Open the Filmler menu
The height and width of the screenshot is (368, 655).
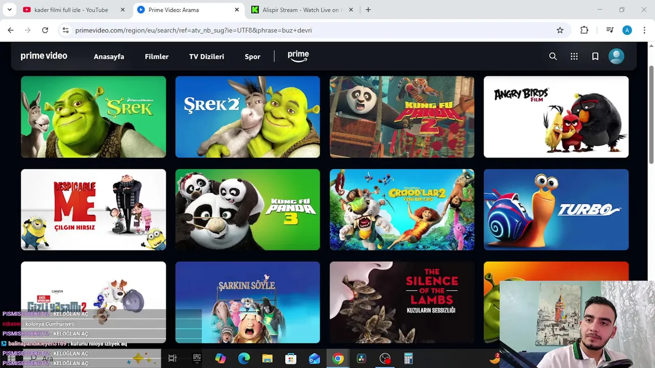click(x=157, y=57)
